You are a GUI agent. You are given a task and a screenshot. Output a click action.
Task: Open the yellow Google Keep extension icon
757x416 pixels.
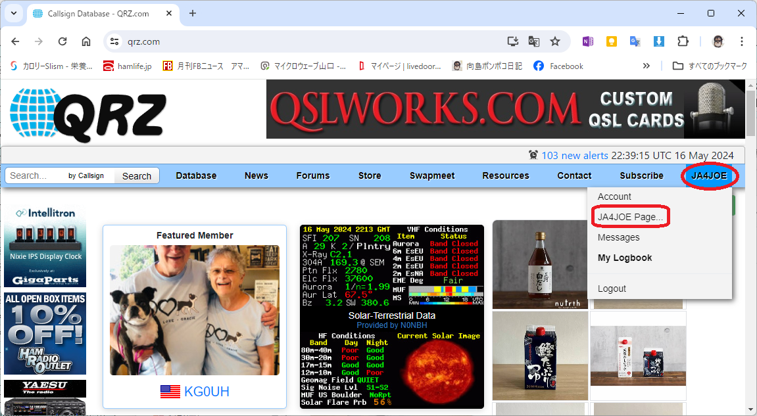tap(611, 41)
